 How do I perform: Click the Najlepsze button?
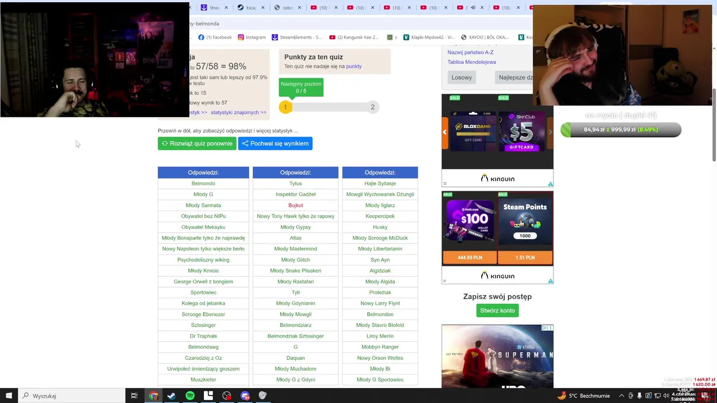coord(514,77)
